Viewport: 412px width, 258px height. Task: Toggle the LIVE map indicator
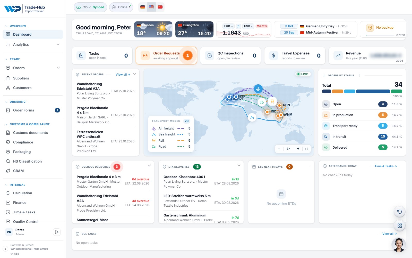(x=303, y=74)
